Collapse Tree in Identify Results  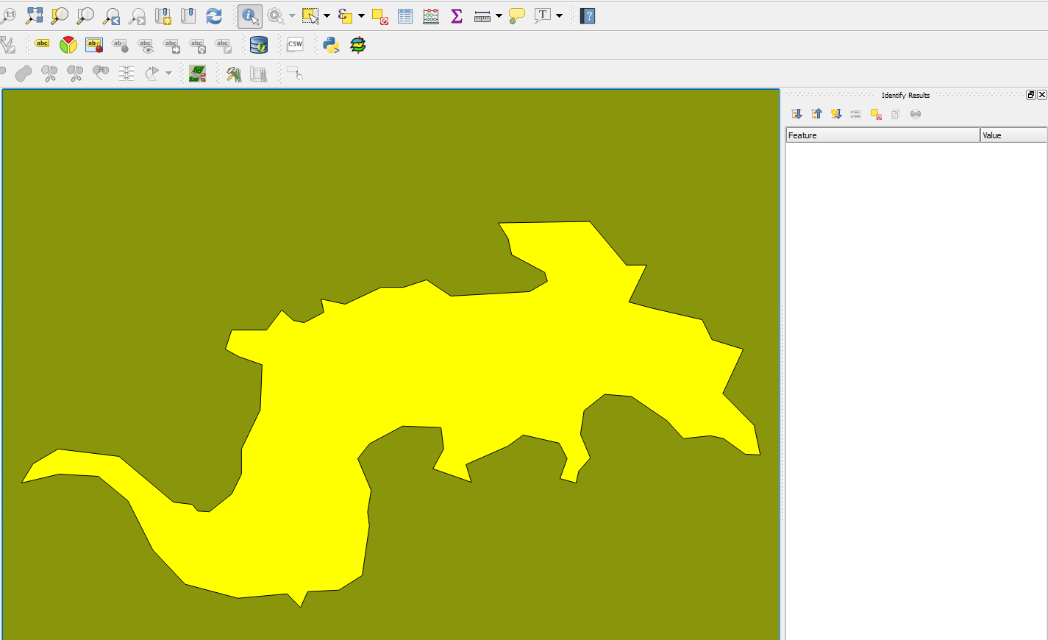pos(817,114)
